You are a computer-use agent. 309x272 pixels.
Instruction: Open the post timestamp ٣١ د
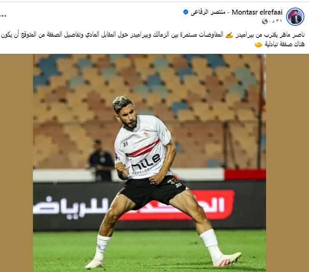(x=276, y=21)
